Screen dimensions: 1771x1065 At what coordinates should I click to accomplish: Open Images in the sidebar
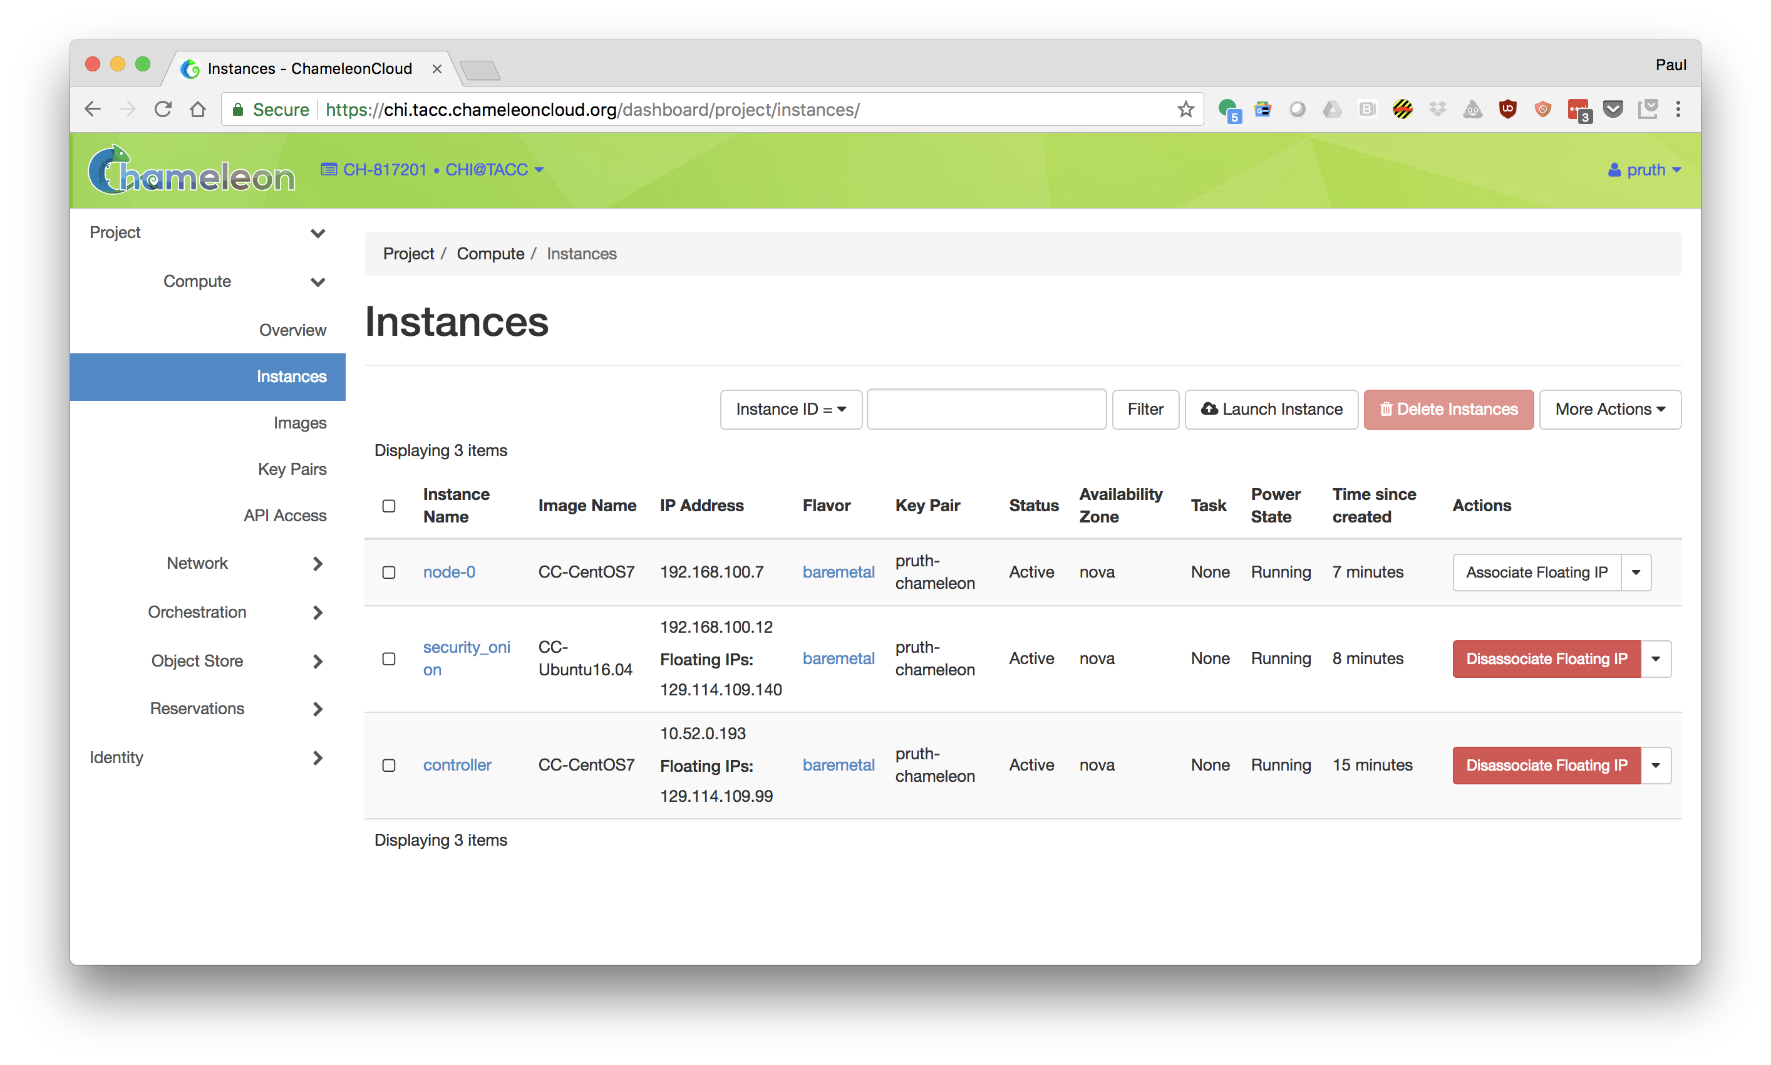click(300, 423)
